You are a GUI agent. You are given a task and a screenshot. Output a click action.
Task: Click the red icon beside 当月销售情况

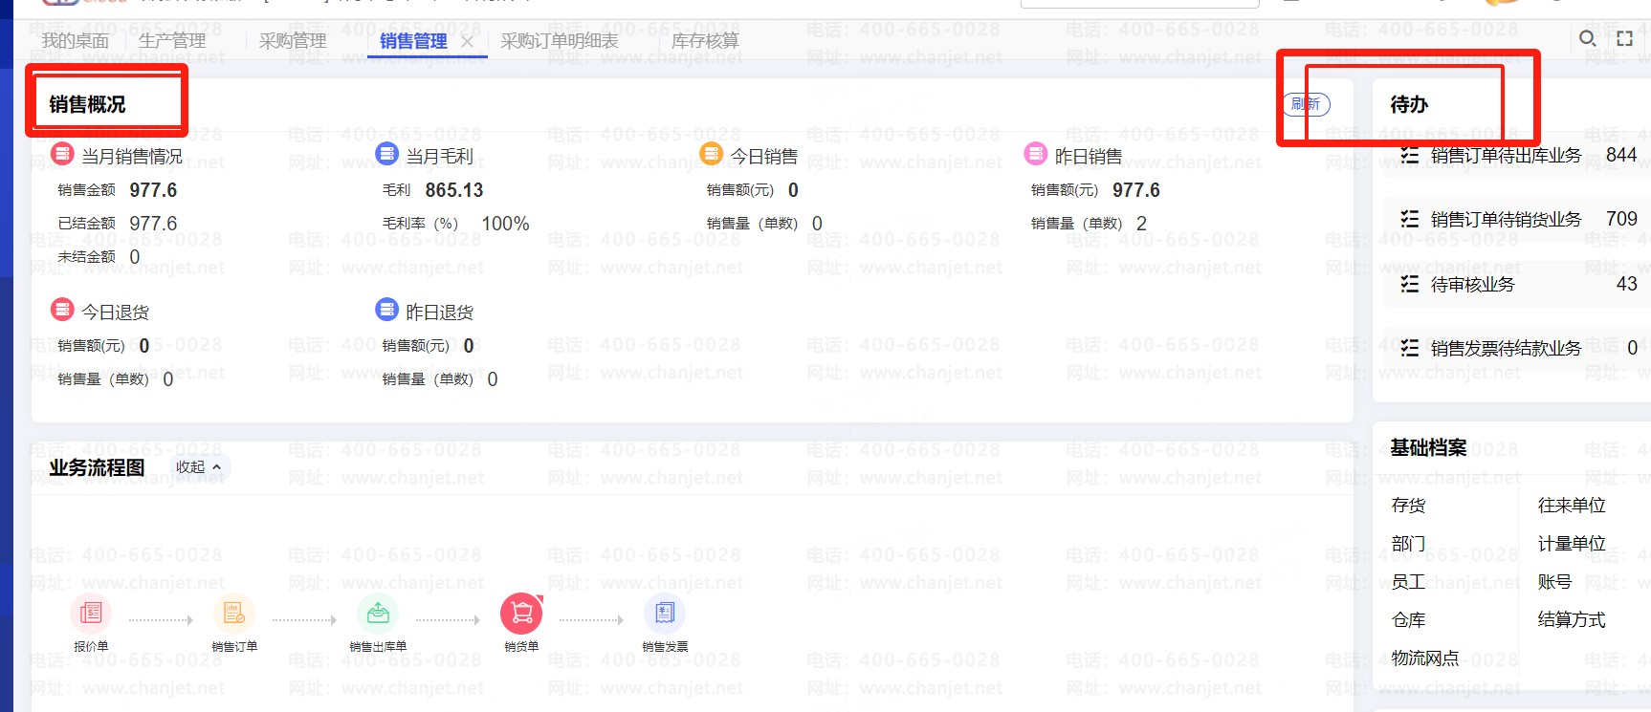(62, 153)
